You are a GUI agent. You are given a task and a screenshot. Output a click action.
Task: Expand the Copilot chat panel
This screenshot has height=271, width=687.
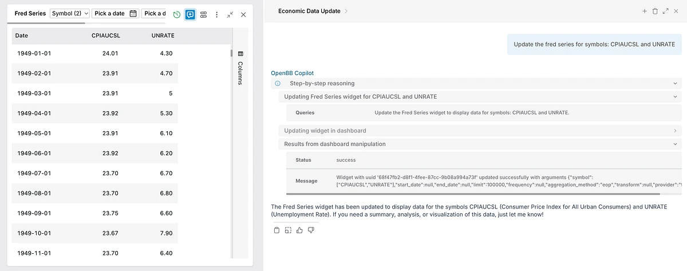(665, 11)
